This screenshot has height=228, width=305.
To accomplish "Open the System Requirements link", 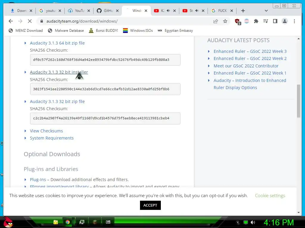I will click(52, 138).
